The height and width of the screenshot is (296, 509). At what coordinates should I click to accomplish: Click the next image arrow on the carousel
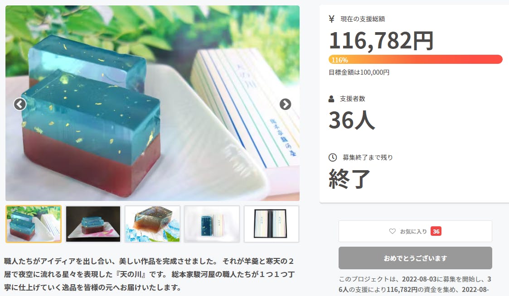[286, 104]
